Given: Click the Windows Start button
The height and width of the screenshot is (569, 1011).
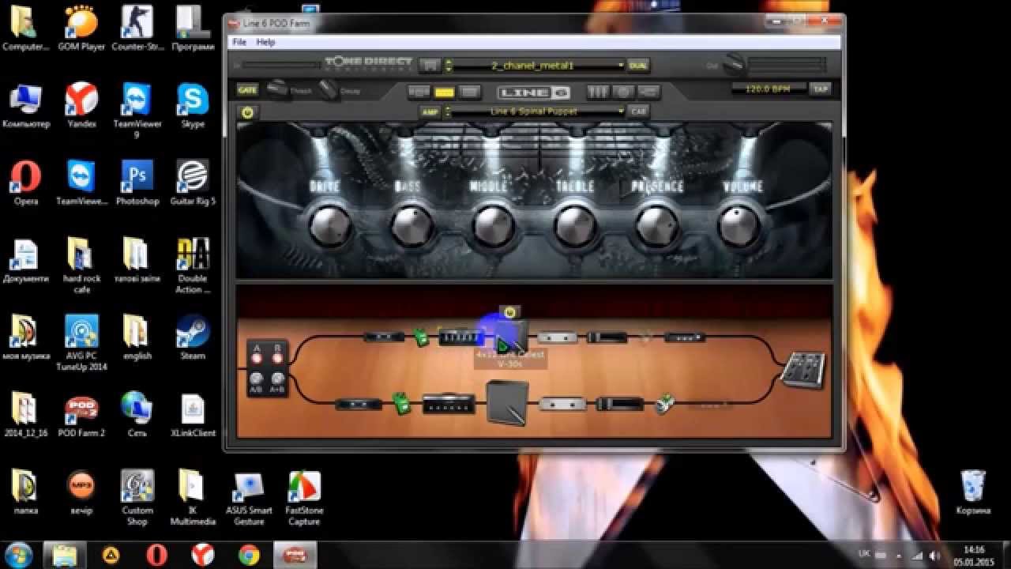Looking at the screenshot, I should [18, 554].
